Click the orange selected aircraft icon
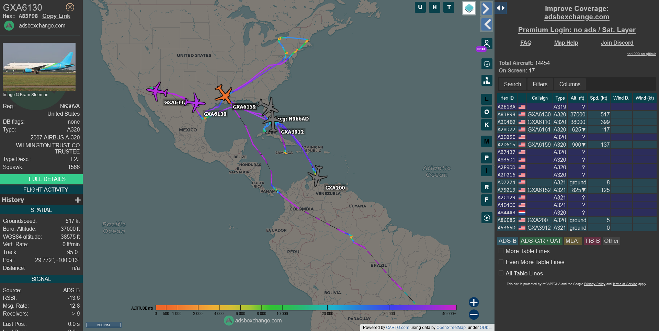Image resolution: width=659 pixels, height=331 pixels. pos(224,94)
